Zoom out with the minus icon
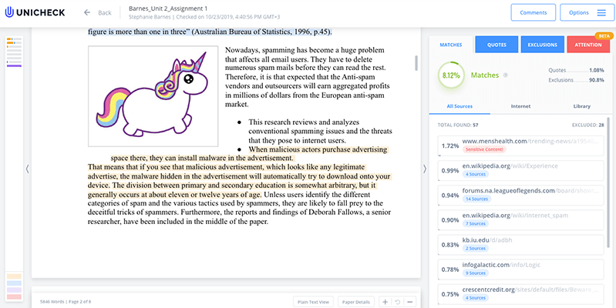 point(409,302)
